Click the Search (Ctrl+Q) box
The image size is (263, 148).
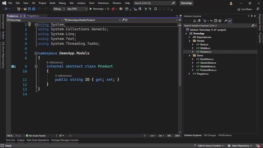tap(155, 3)
